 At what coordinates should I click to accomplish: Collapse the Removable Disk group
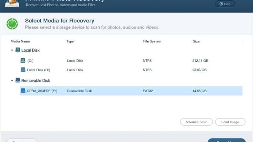(12, 80)
